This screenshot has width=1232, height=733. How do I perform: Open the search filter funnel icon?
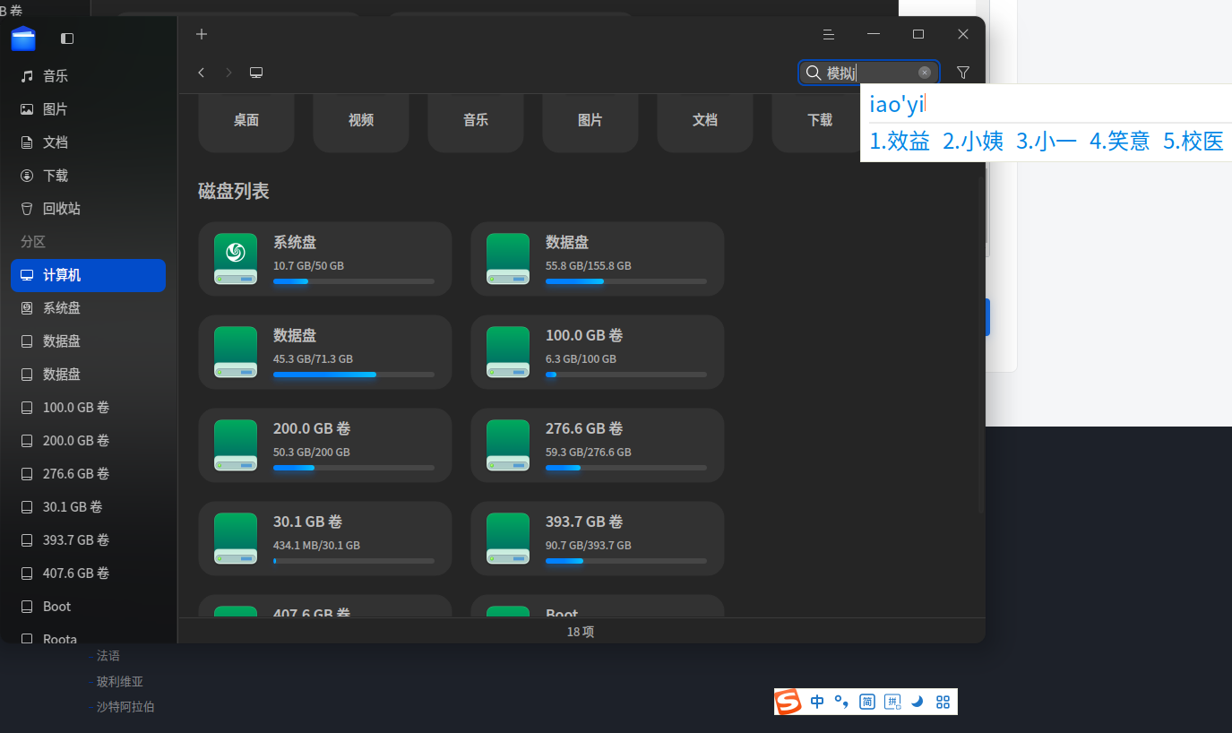pyautogui.click(x=963, y=73)
